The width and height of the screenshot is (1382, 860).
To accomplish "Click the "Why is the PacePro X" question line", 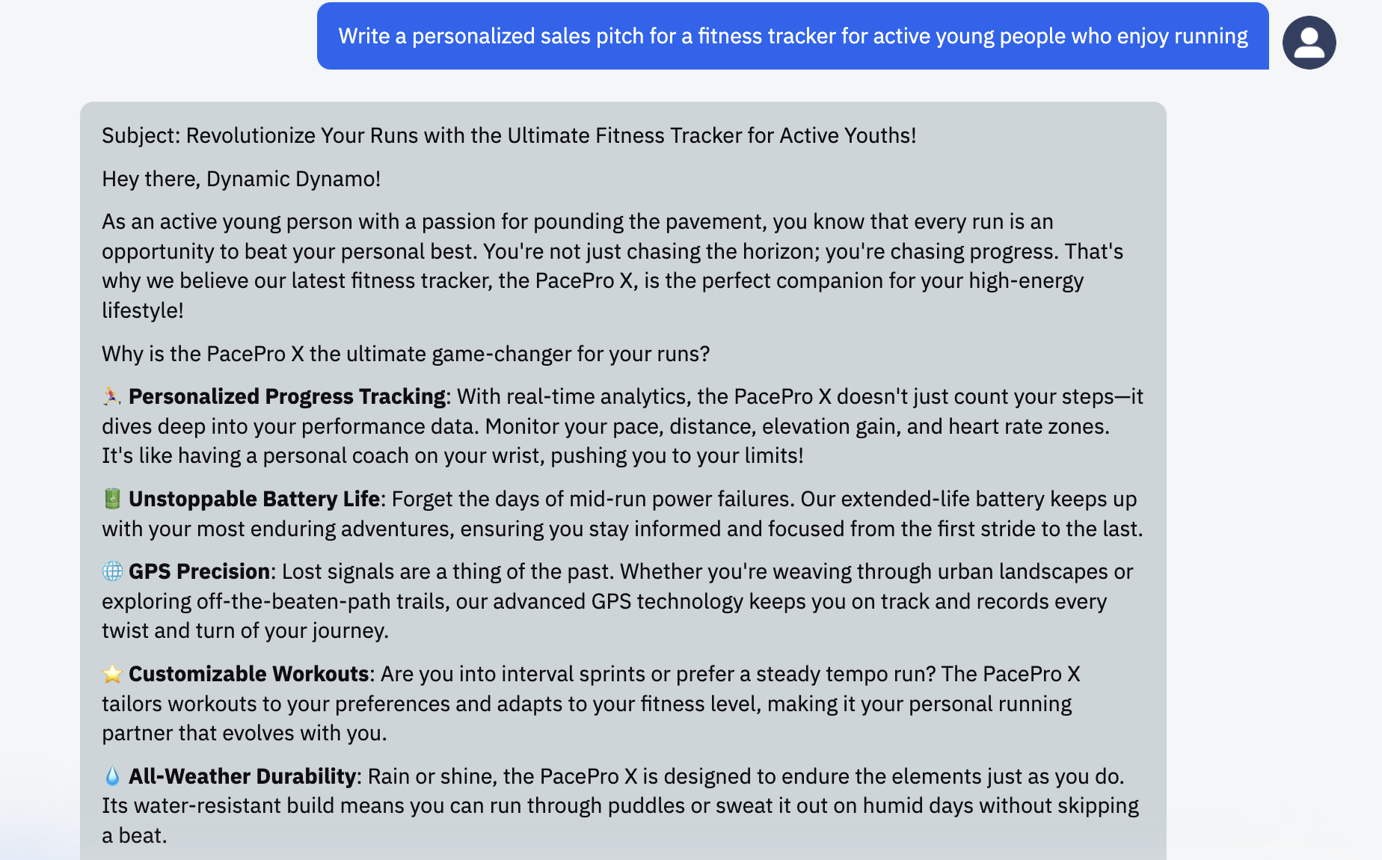I will point(405,354).
